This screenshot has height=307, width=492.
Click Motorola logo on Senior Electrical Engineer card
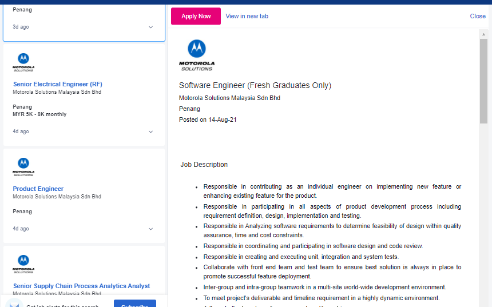coord(23,62)
